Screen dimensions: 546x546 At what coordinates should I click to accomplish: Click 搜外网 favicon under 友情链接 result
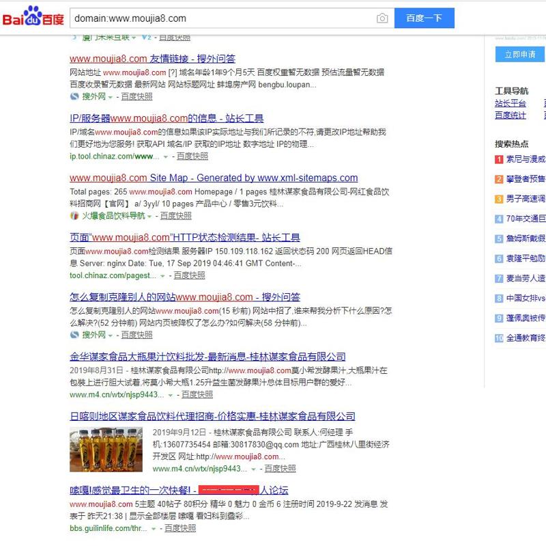point(74,96)
